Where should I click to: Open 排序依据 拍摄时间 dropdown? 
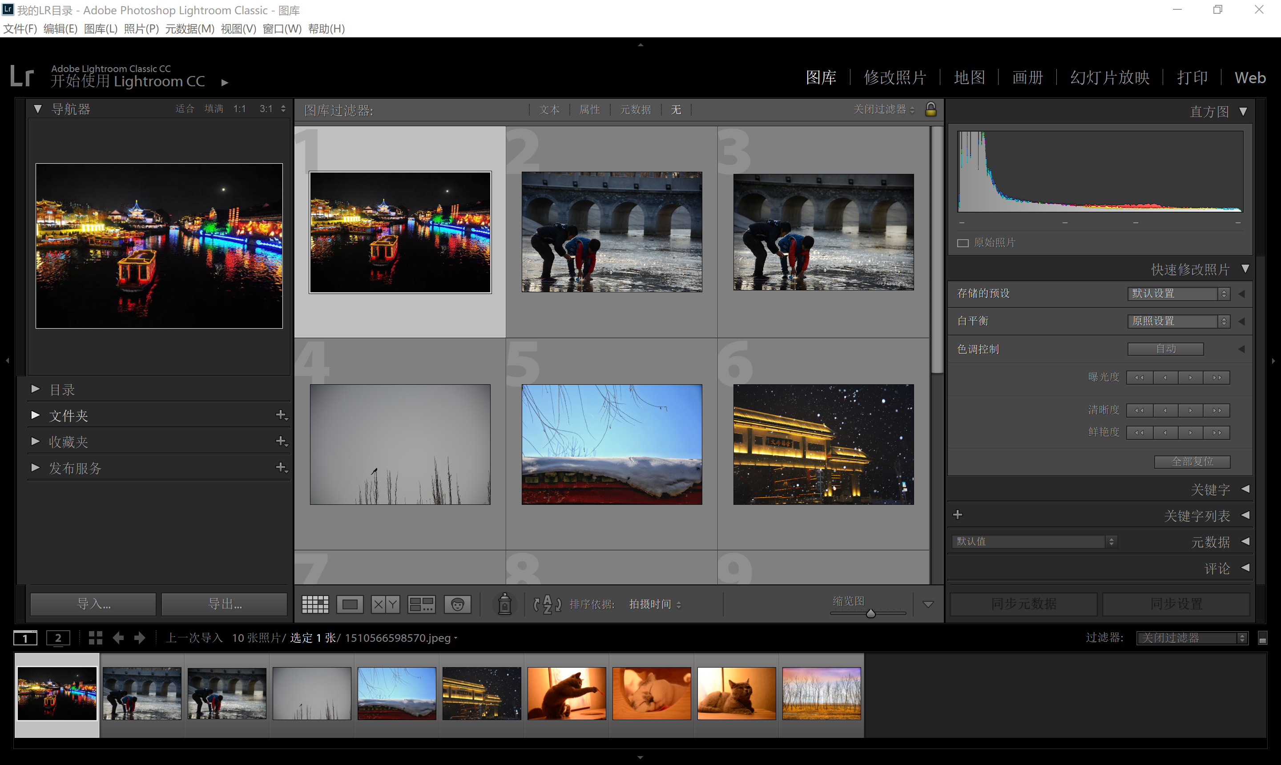pyautogui.click(x=655, y=604)
